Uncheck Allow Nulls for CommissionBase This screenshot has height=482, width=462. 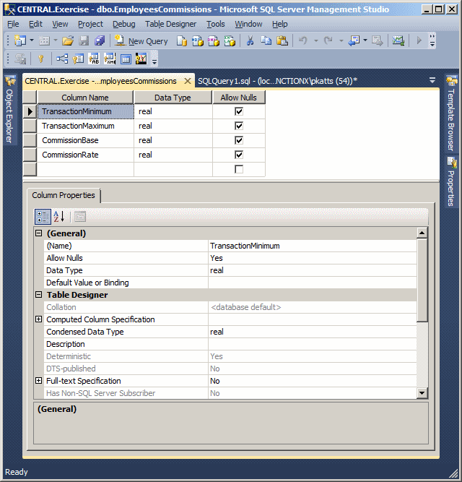(x=239, y=140)
